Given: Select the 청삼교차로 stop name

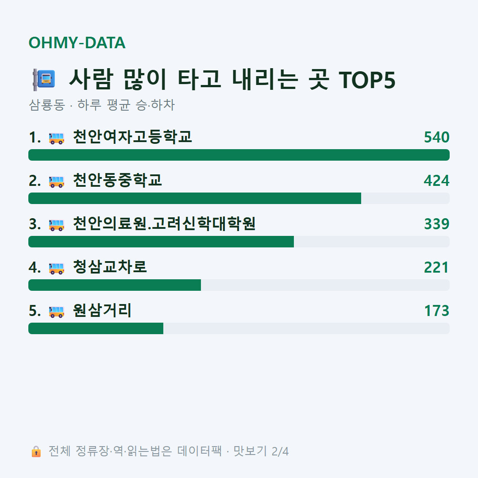Looking at the screenshot, I should tap(110, 267).
